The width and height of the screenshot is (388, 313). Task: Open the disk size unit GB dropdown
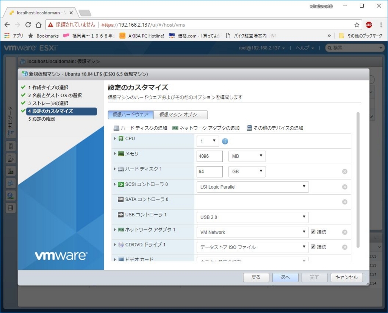pos(247,171)
